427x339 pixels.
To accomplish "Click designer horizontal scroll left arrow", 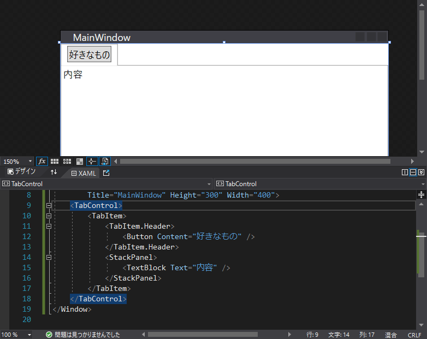I will click(115, 162).
